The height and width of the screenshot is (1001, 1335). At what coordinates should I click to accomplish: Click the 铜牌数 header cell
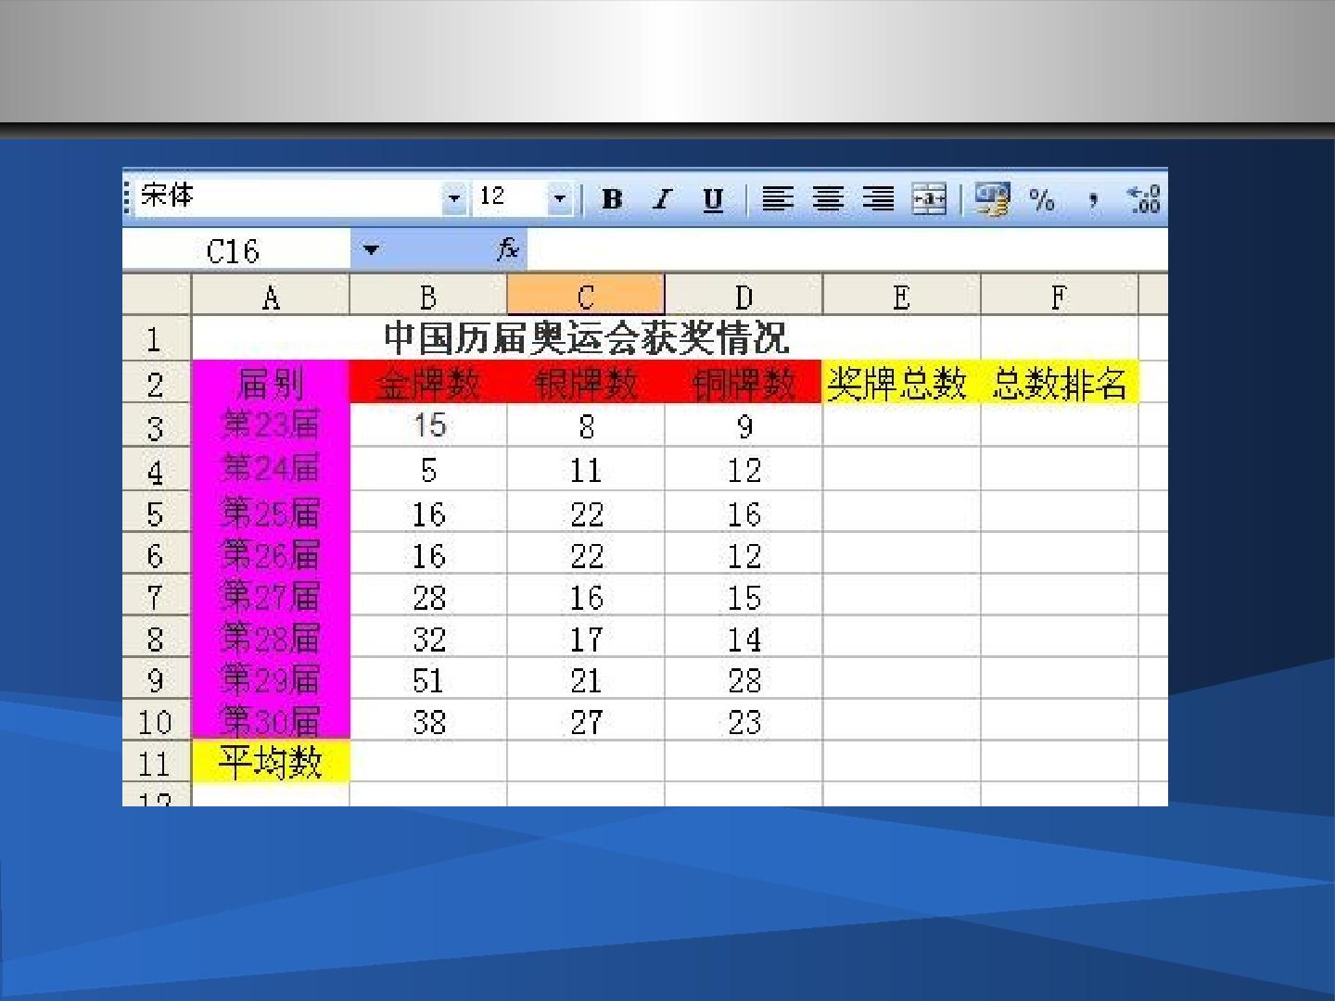[744, 383]
